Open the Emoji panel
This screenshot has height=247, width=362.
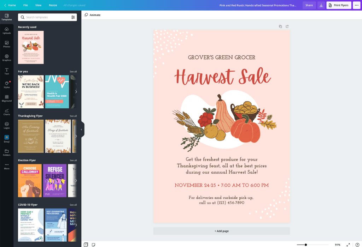pyautogui.click(x=6, y=139)
